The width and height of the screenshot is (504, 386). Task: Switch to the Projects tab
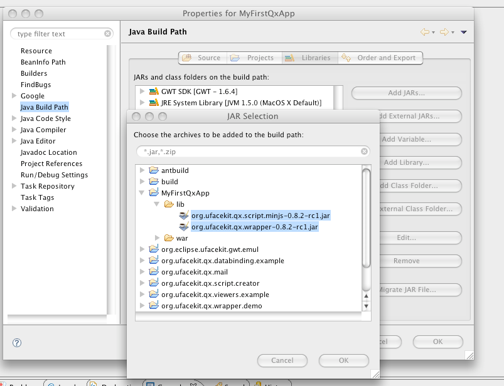(x=254, y=58)
